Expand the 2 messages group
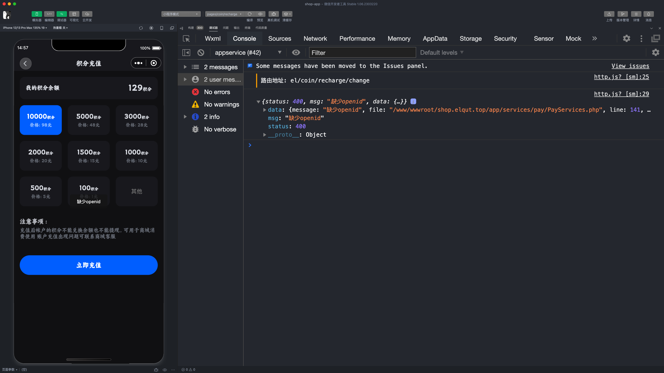Viewport: 664px width, 373px height. click(185, 67)
